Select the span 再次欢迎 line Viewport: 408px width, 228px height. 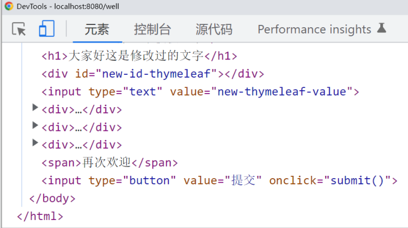point(109,163)
